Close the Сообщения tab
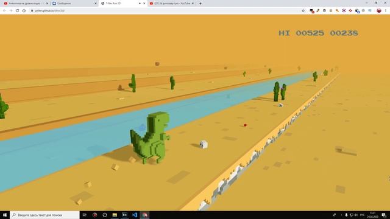This screenshot has width=390, height=219. 96,4
